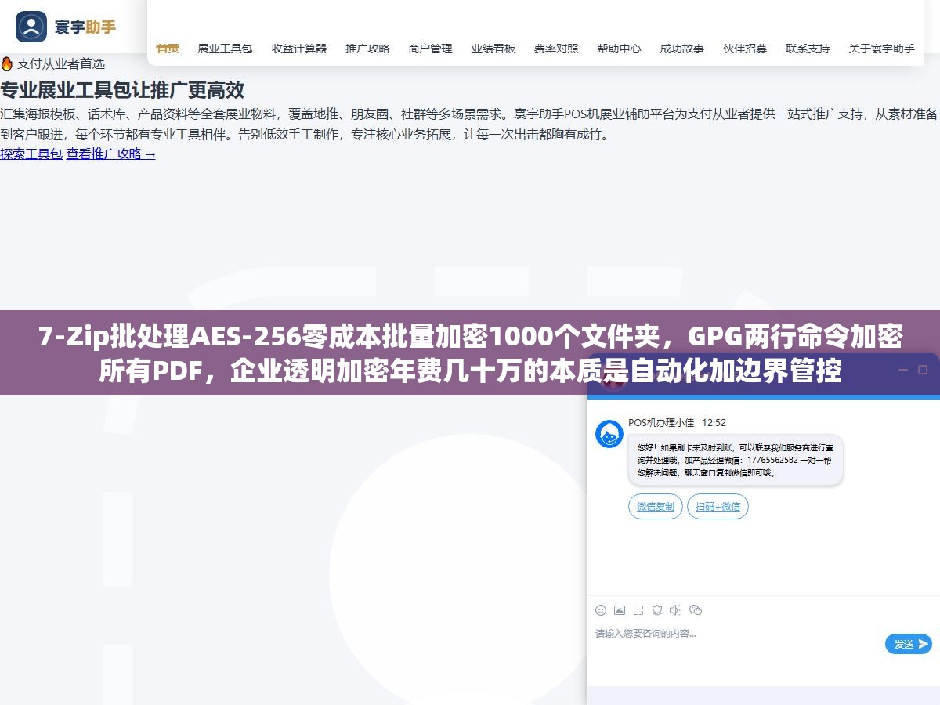Focus the 请输入您要咨询的内容 chat input
Image resolution: width=940 pixels, height=705 pixels.
[x=736, y=644]
